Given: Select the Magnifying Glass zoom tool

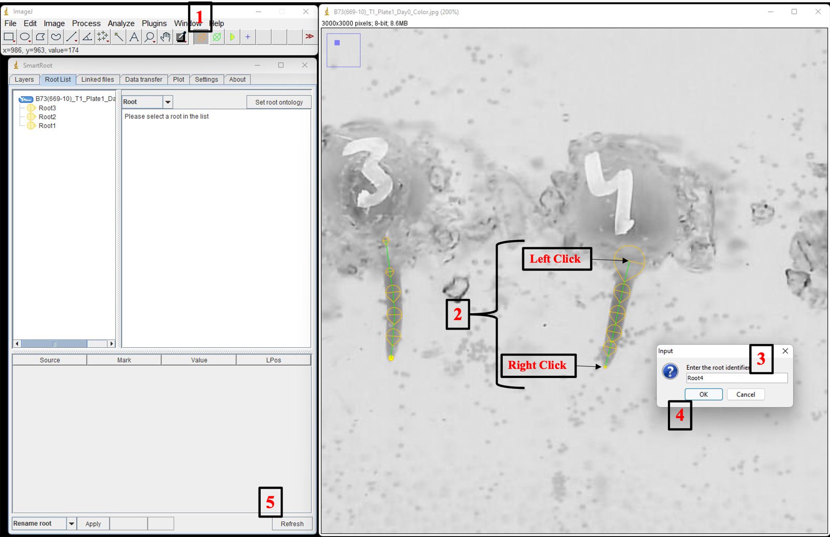Looking at the screenshot, I should point(149,36).
